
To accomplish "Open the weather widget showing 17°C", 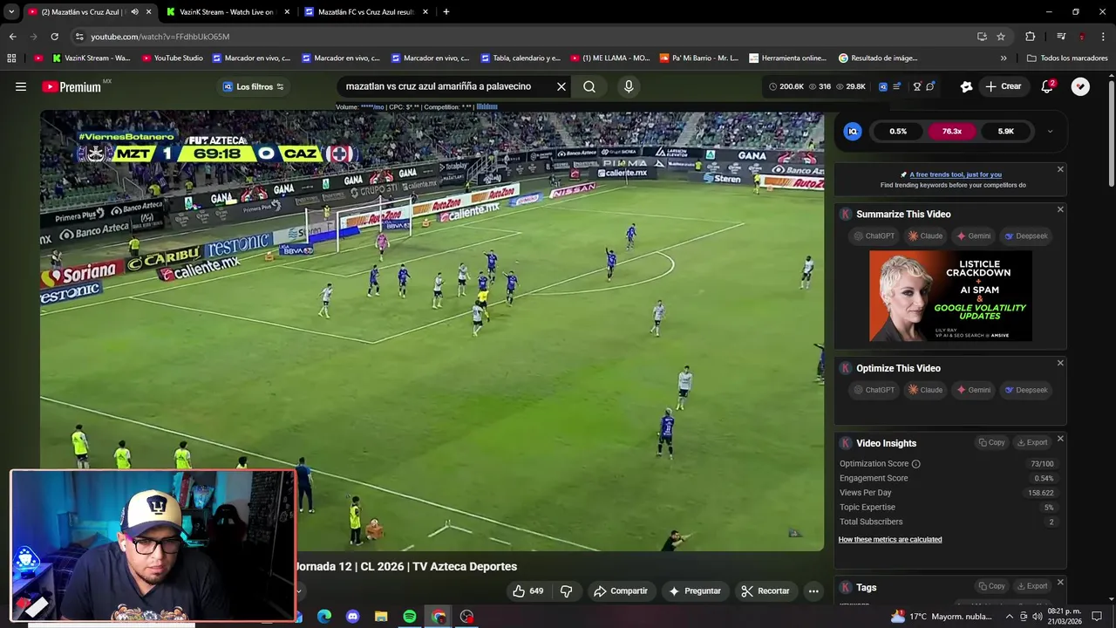I will 941,617.
